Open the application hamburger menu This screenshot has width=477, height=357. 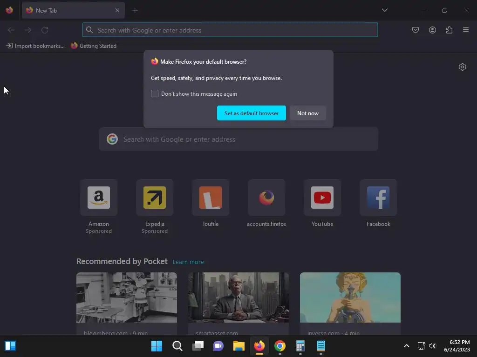[466, 30]
